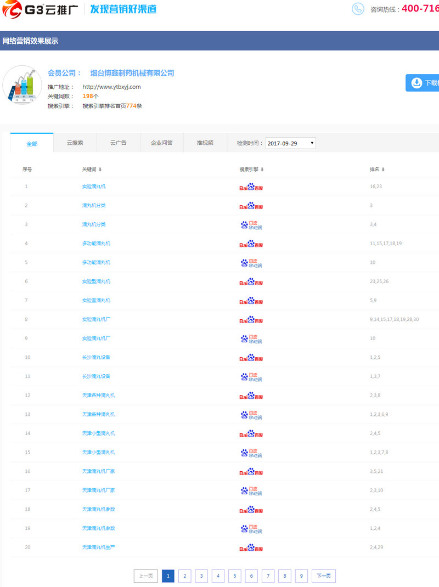
Task: Switch to the 云搜索 tab
Action: click(x=75, y=143)
